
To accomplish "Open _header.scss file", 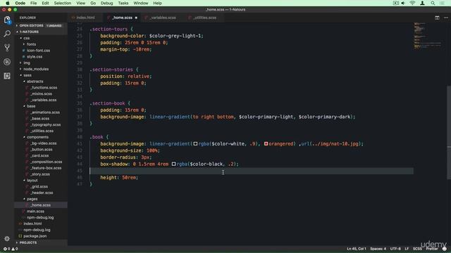I will coord(41,193).
